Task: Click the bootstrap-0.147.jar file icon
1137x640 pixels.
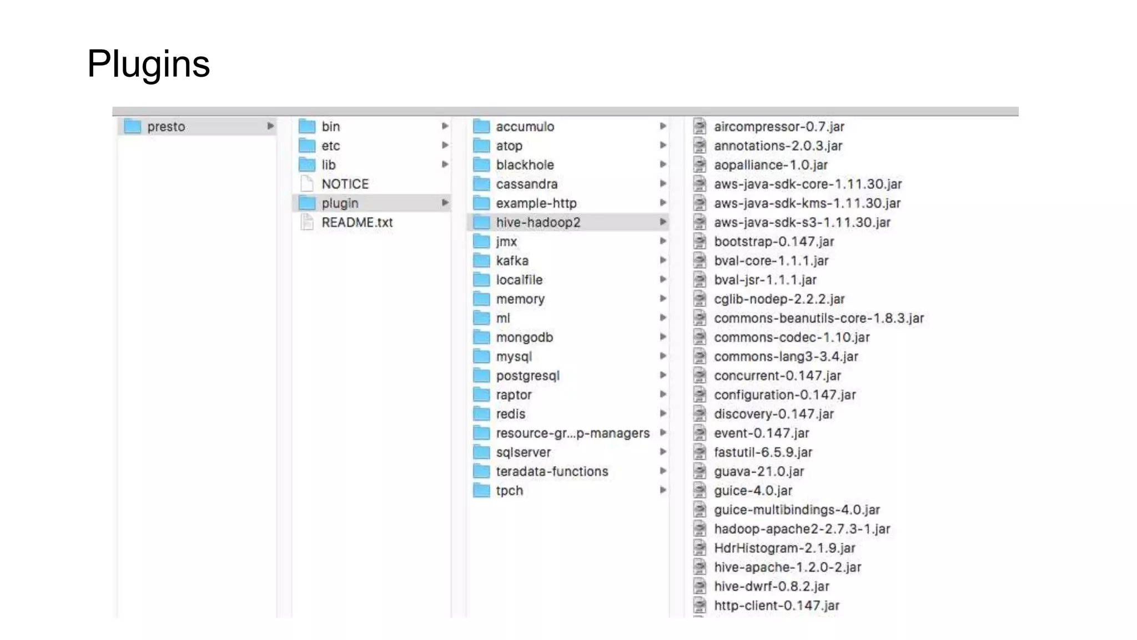Action: [700, 242]
